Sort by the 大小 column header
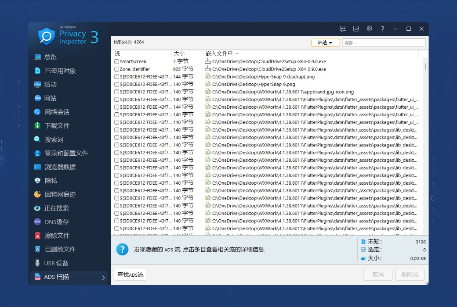The height and width of the screenshot is (307, 457). pos(179,54)
